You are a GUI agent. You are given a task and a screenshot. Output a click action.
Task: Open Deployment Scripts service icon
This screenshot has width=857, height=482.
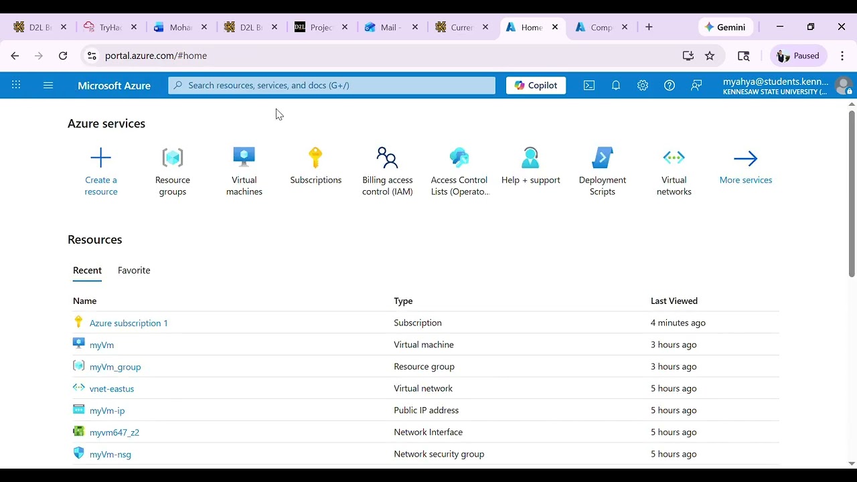[x=603, y=158]
